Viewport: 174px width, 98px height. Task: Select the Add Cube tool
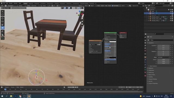tap(2, 38)
